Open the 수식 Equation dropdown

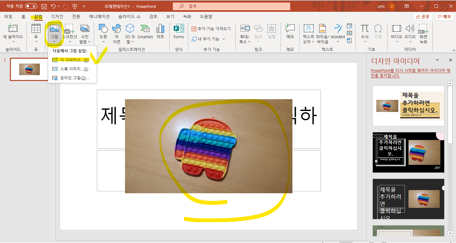click(365, 33)
